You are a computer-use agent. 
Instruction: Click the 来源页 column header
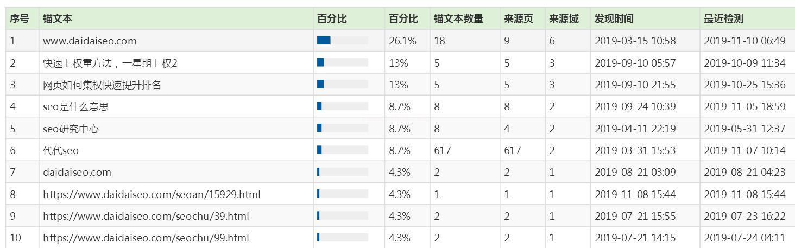click(x=519, y=19)
